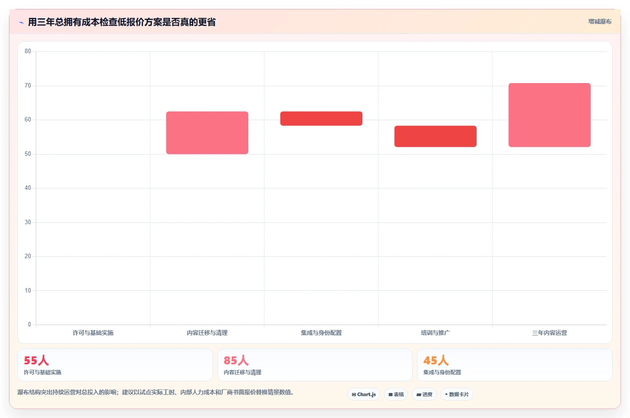Click the y-axis value 50

point(28,154)
